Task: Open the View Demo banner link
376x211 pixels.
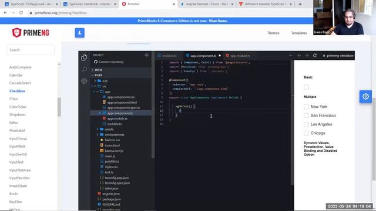Action: [218, 21]
